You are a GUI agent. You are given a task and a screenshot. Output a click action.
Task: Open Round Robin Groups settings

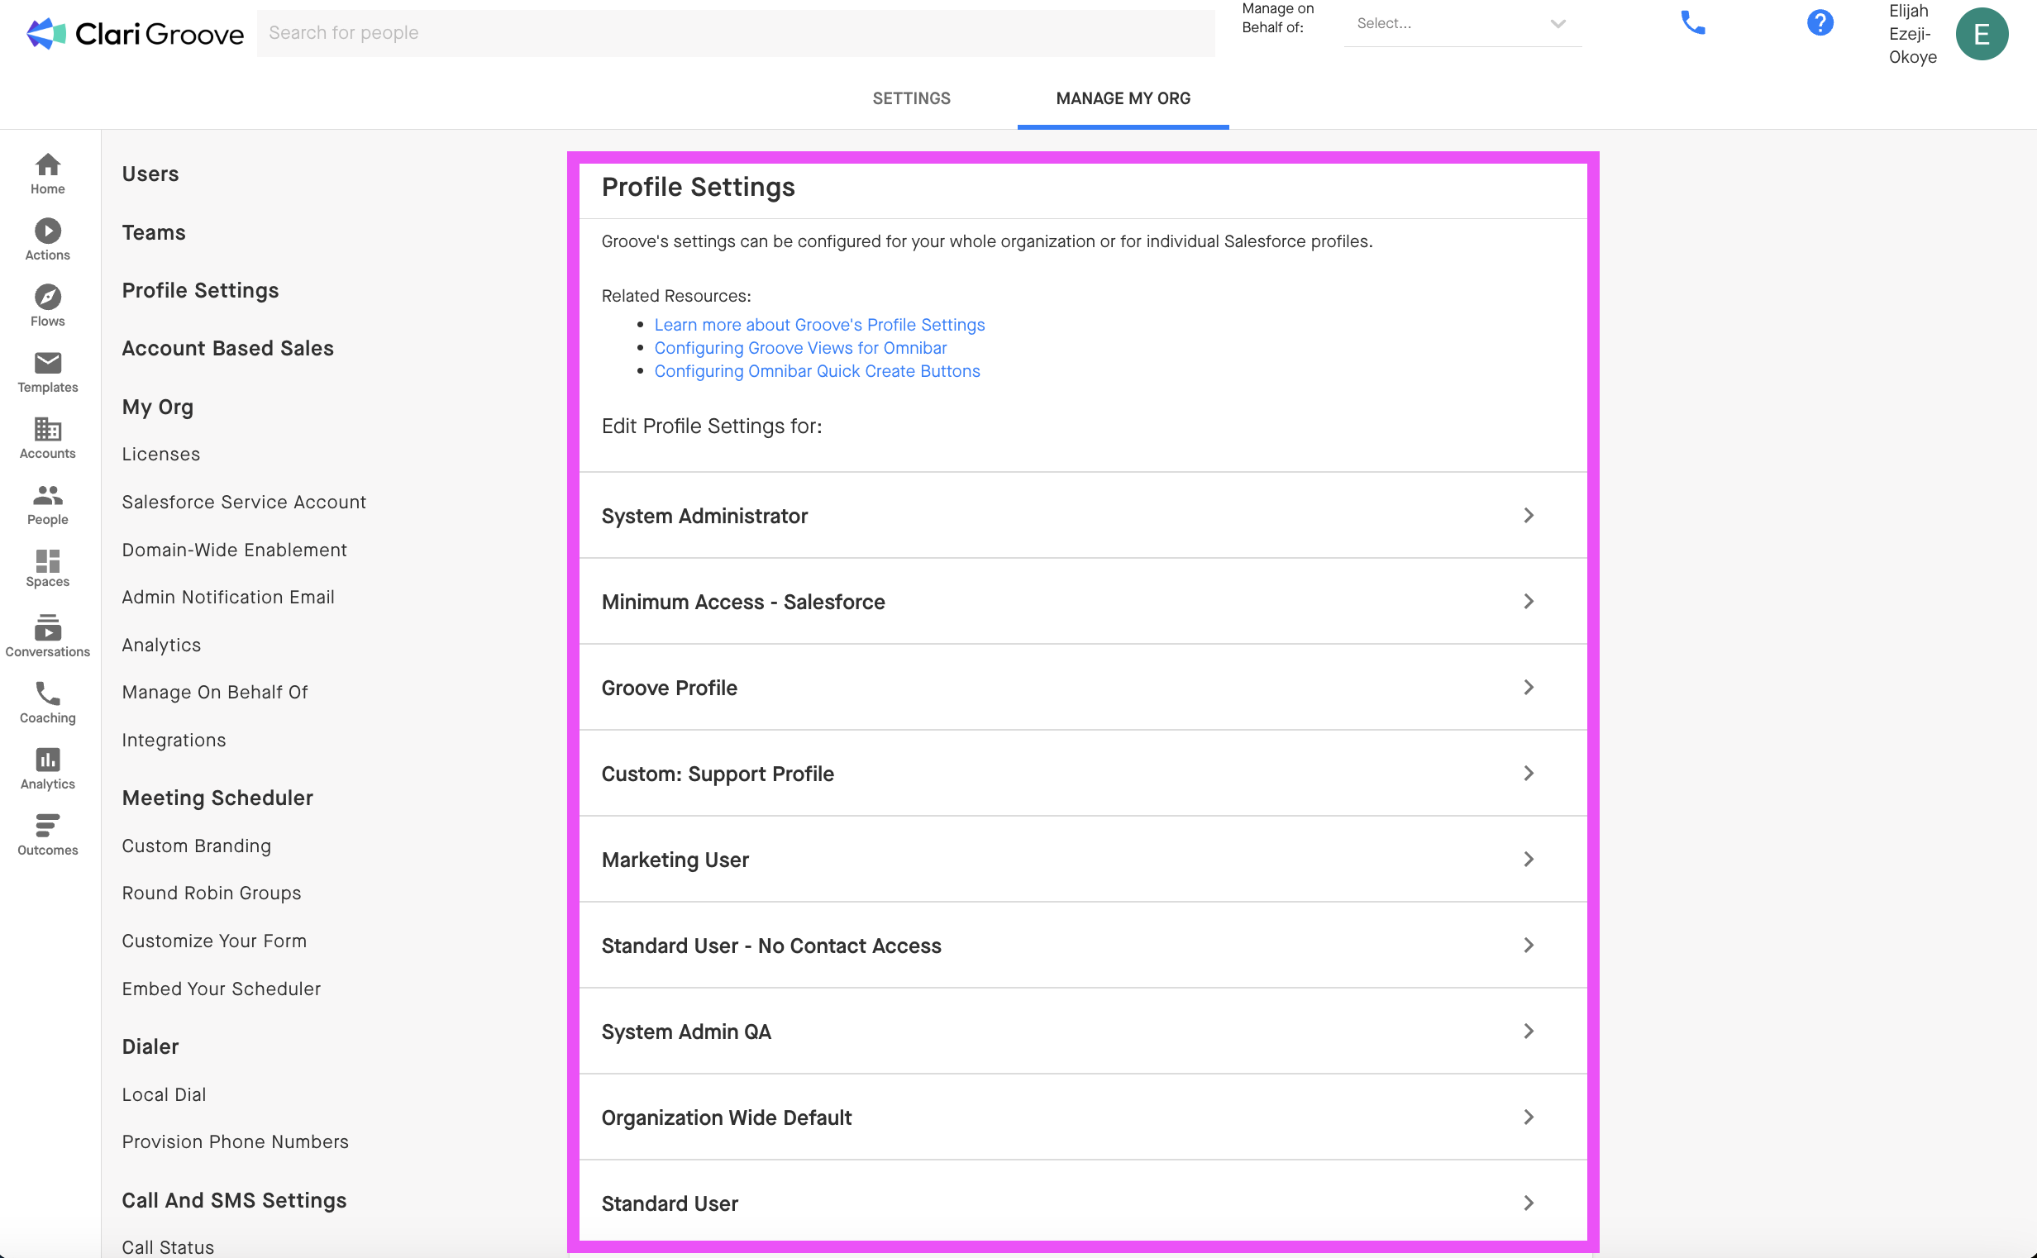pos(212,893)
